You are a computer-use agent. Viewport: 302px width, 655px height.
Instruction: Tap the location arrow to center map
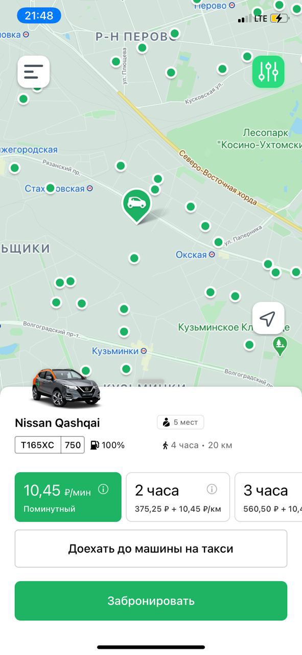[268, 318]
